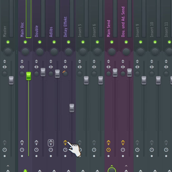Select the Insert 9 mixer track name
This screenshot has height=172, width=172.
[x=137, y=31]
